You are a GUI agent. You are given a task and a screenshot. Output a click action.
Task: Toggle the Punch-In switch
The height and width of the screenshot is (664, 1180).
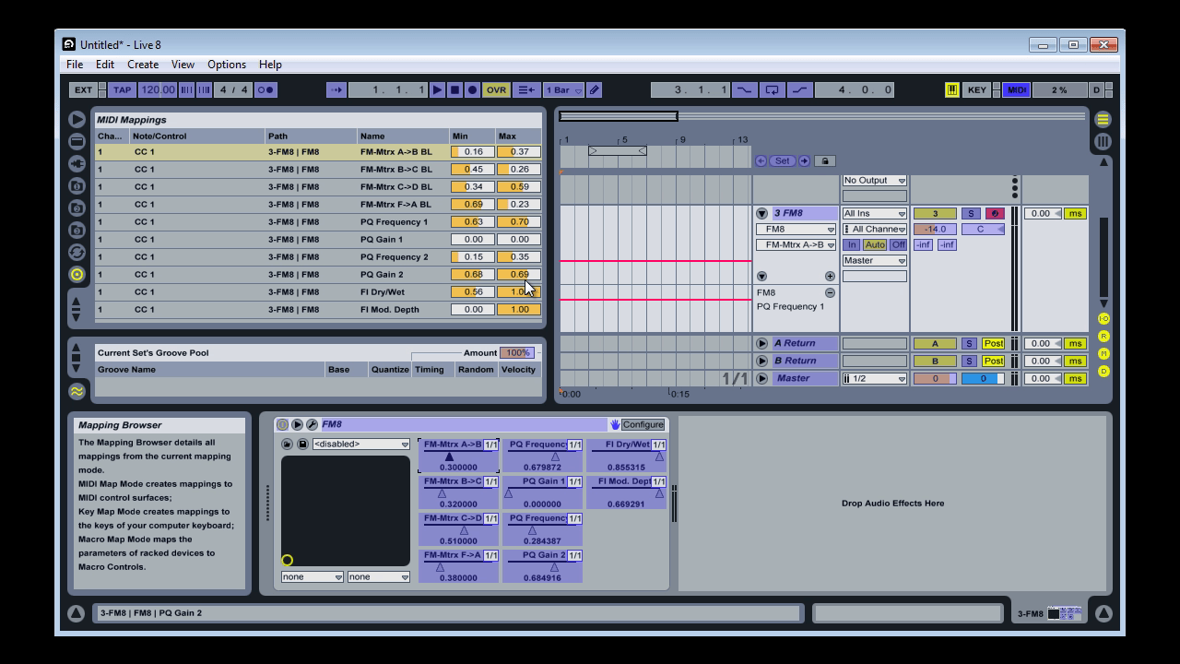[x=744, y=89]
